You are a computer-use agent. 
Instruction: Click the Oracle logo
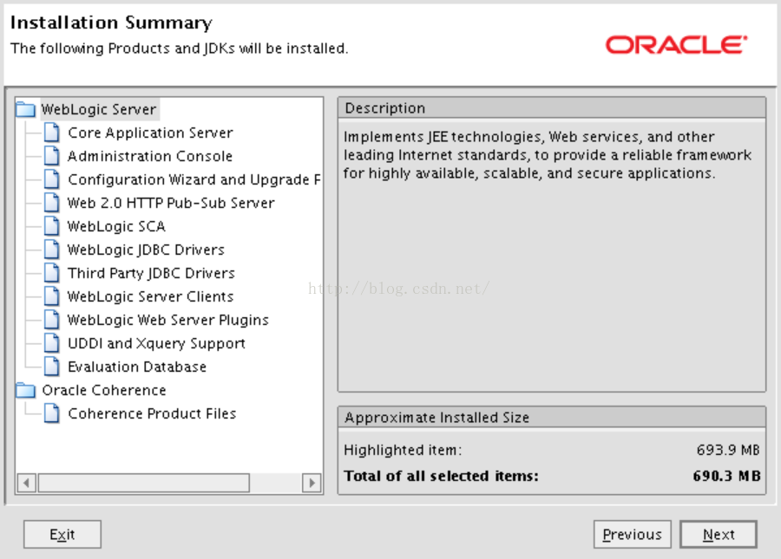tap(676, 45)
